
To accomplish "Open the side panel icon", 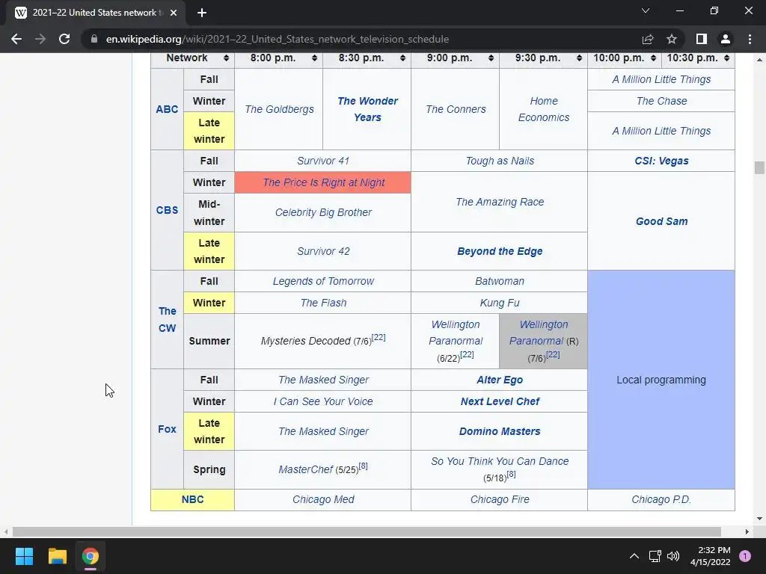I will pos(702,39).
